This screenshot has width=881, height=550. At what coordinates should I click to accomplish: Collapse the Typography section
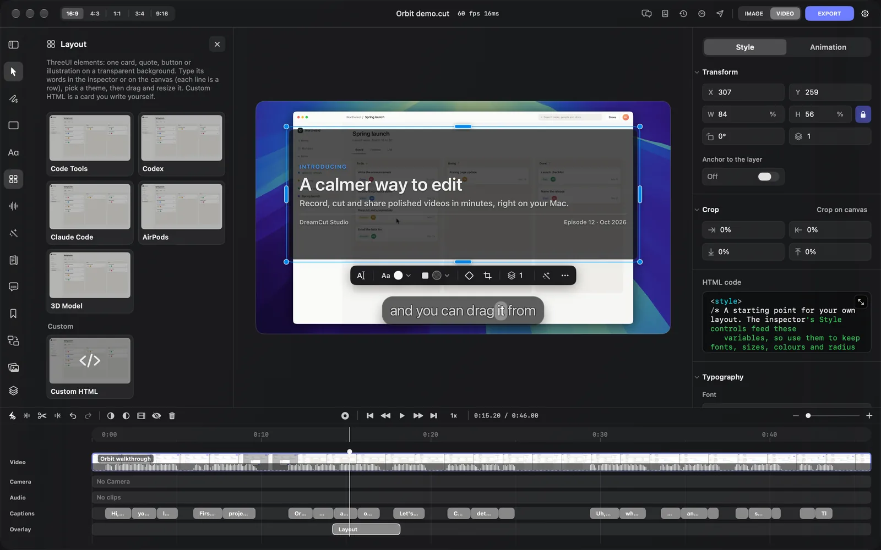tap(697, 377)
